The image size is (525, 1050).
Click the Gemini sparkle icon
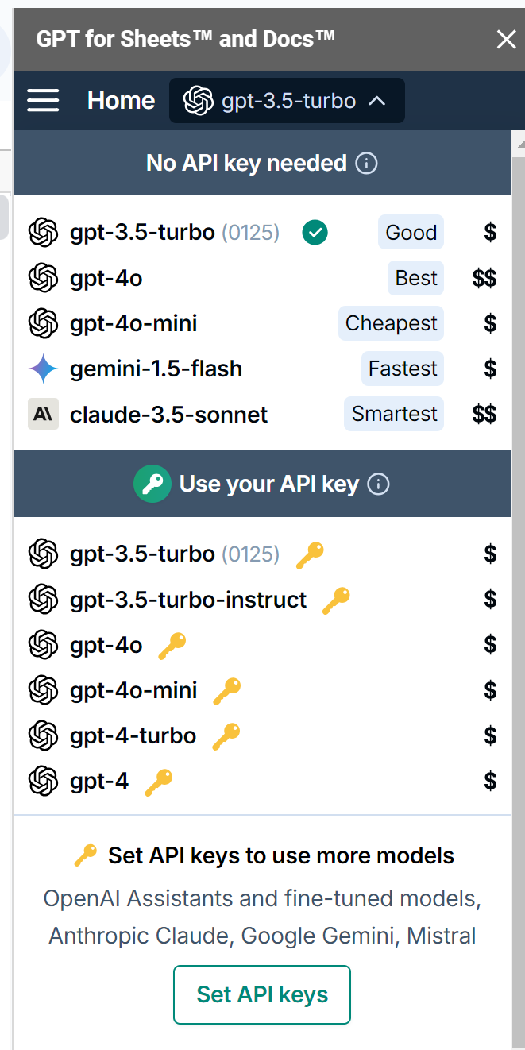(x=43, y=369)
